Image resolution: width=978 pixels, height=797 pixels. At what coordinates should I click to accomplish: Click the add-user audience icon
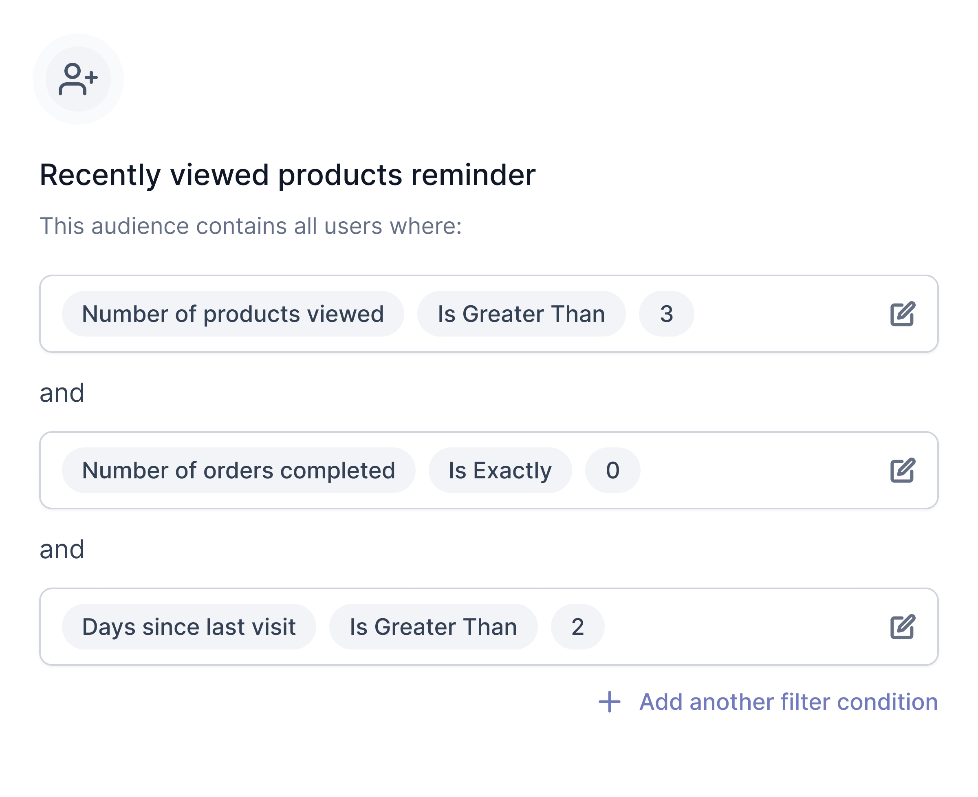(77, 79)
